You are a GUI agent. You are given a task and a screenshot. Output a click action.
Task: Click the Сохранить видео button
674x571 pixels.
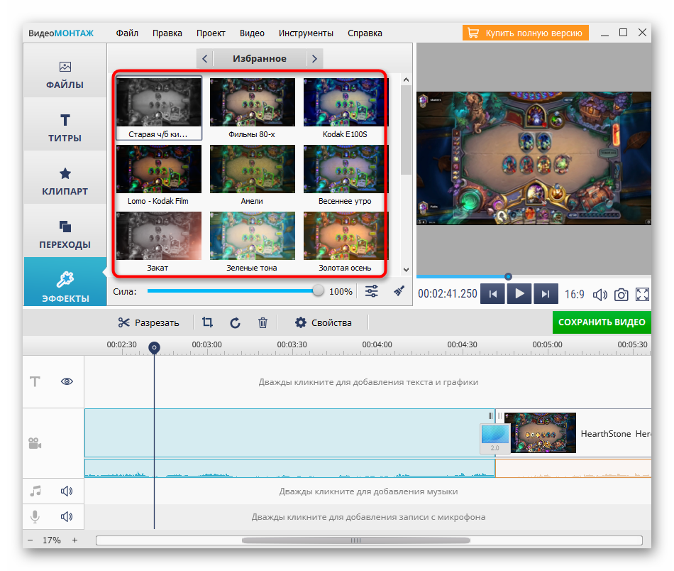602,322
